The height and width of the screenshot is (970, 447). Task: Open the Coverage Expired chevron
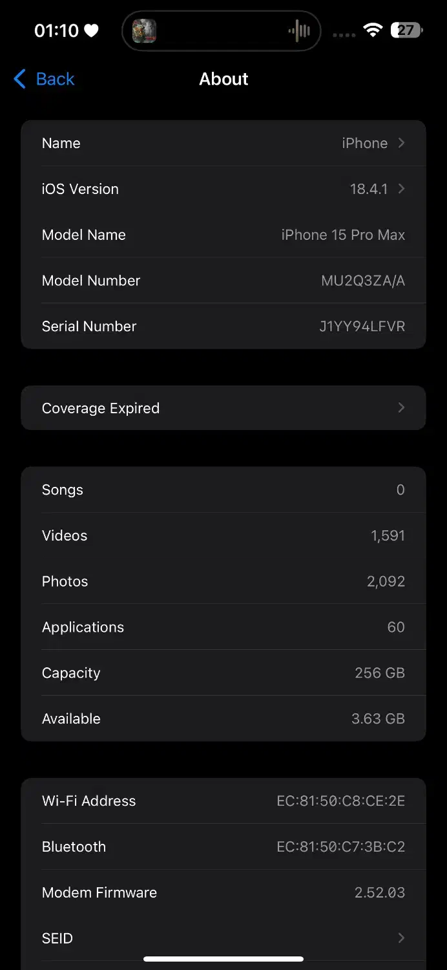[401, 407]
